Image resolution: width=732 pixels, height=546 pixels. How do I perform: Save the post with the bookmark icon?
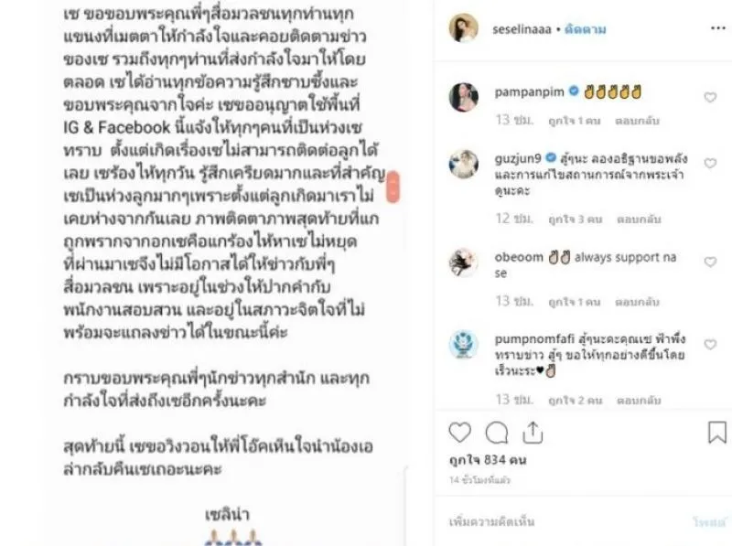tap(717, 432)
